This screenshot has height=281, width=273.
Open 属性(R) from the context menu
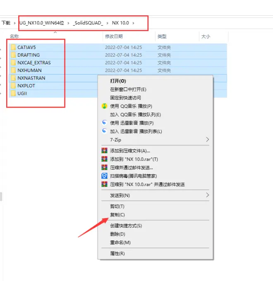click(117, 253)
